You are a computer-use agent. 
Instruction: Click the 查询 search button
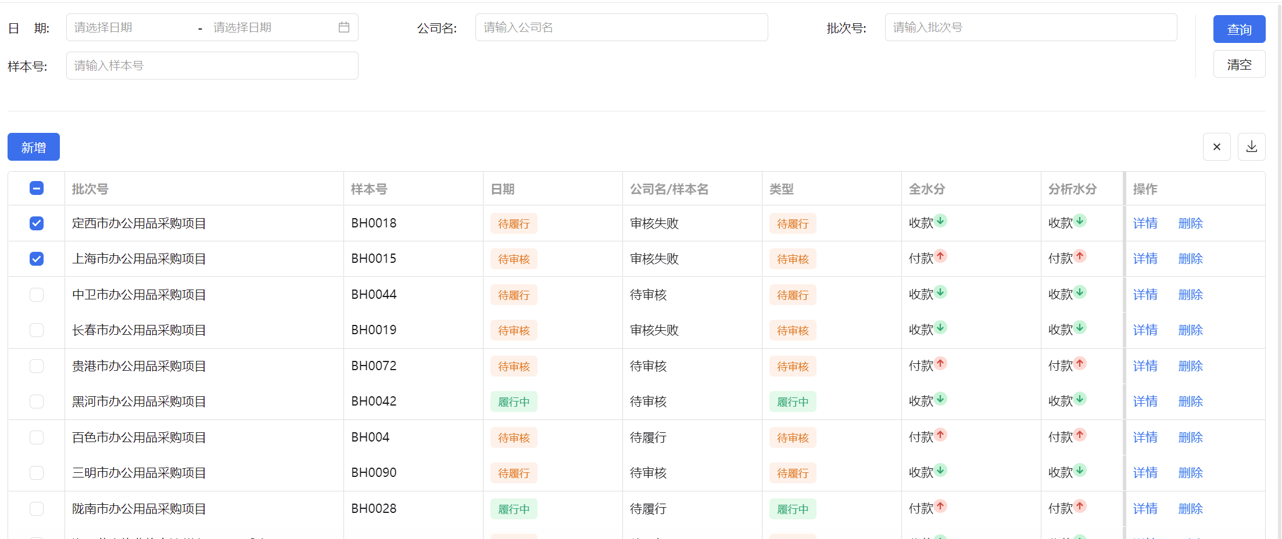point(1239,29)
